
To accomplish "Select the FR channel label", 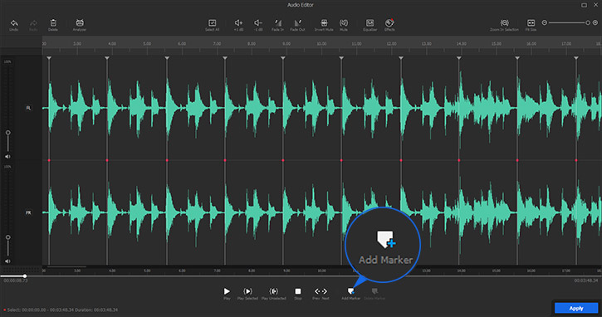I will point(28,212).
